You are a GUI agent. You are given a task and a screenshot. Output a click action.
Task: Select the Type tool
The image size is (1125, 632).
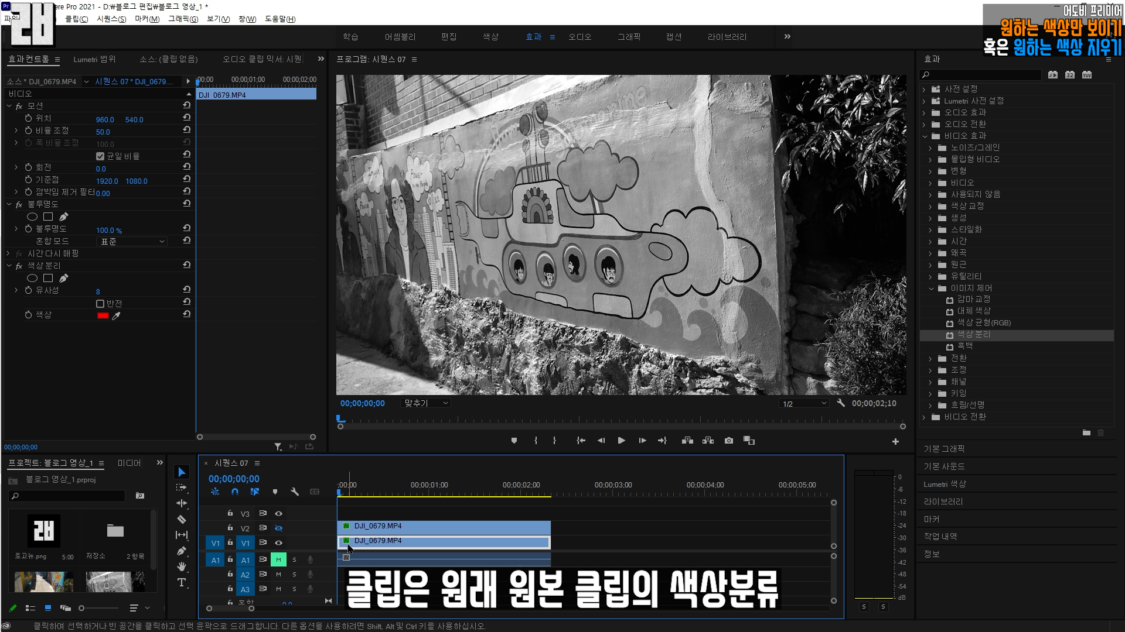point(182,582)
